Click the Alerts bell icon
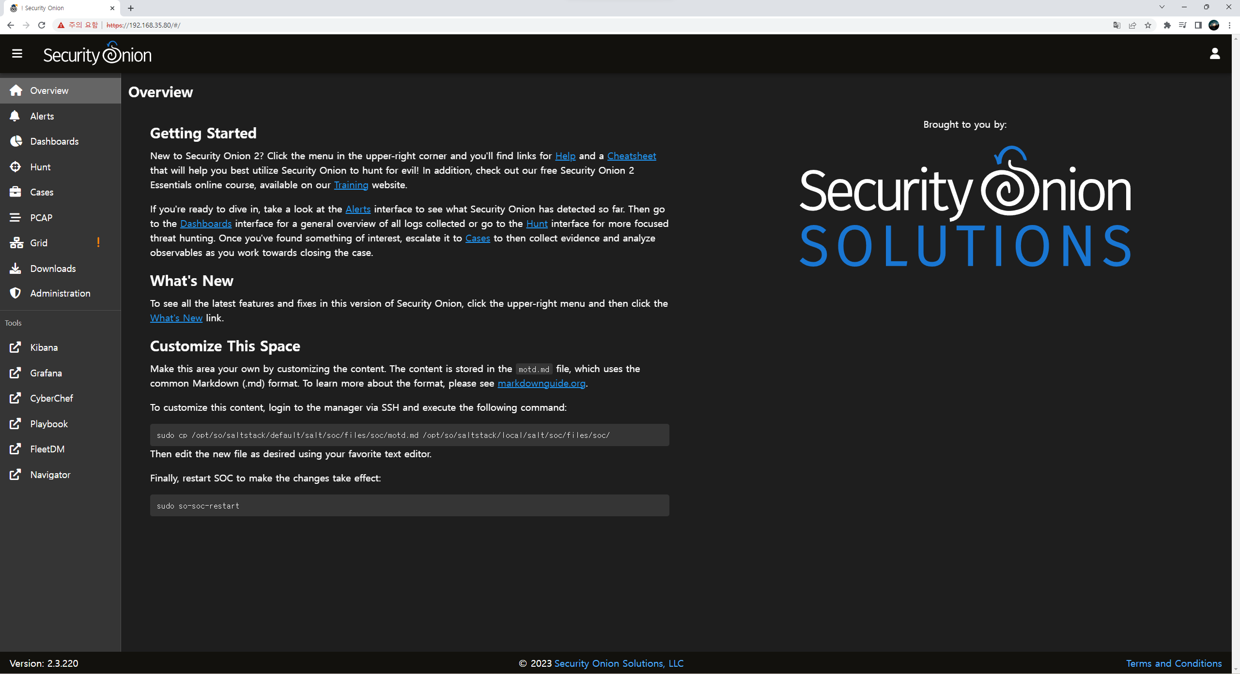1240x674 pixels. (15, 116)
